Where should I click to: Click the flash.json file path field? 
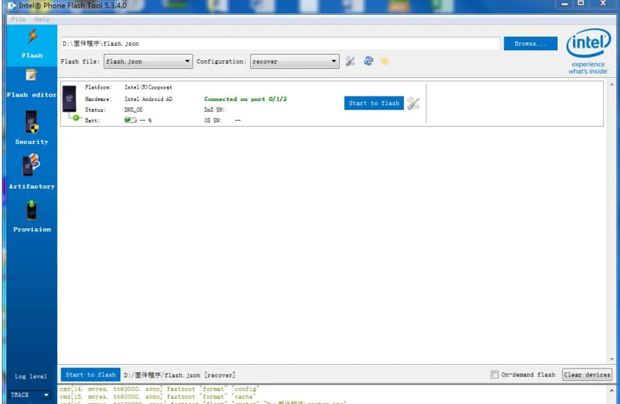[x=280, y=44]
